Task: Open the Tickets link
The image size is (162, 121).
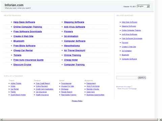Action: tap(17, 55)
